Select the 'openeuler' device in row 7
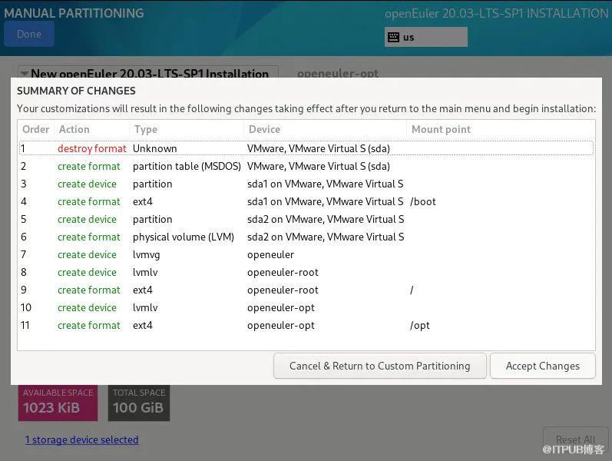The image size is (612, 461). (x=270, y=255)
